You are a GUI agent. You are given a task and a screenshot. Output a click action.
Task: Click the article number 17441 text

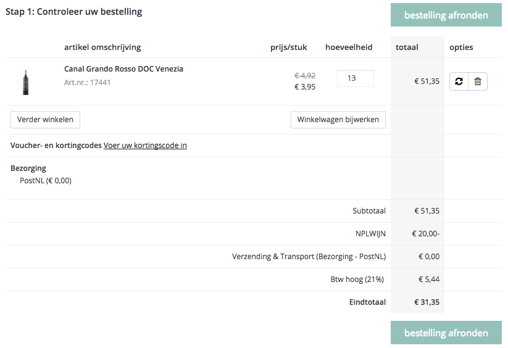[x=88, y=82]
